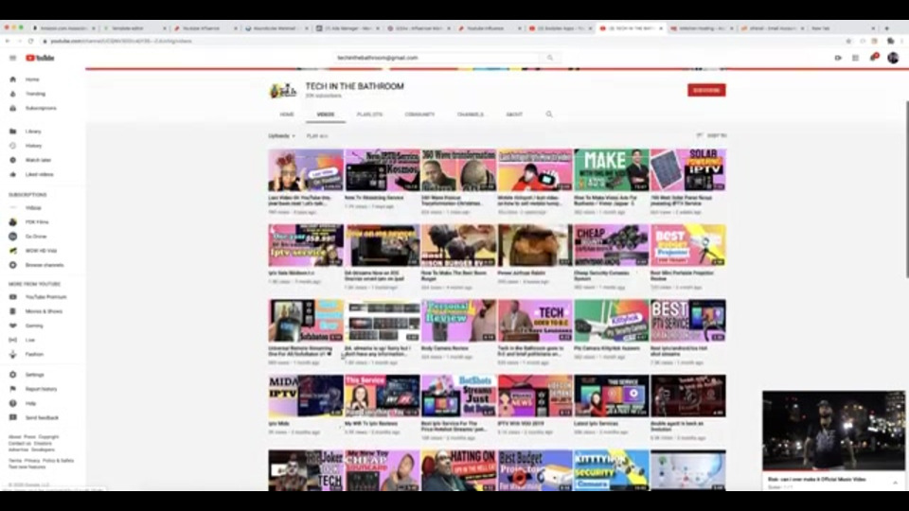This screenshot has width=909, height=511.
Task: Open the Channels tab
Action: 471,115
